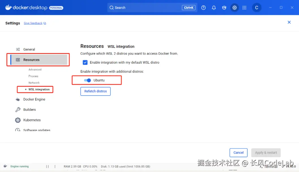Open the apps grid icon

(244, 8)
